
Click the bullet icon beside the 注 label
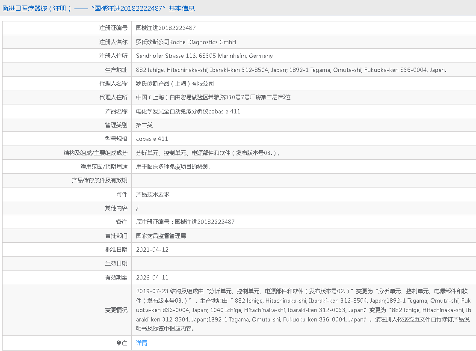click(119, 343)
